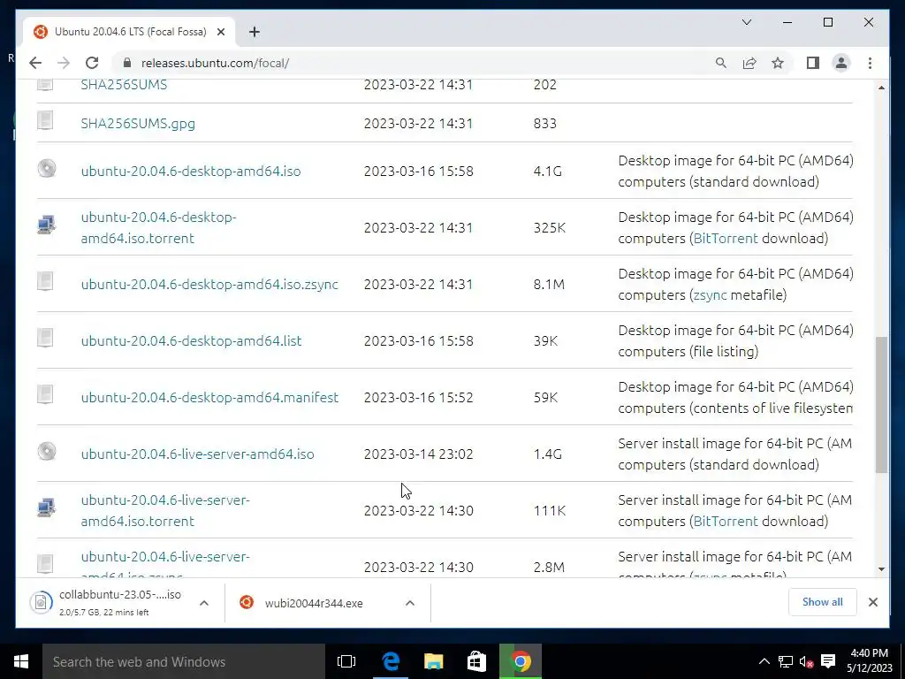
Task: Open the Action Center notifications icon
Action: [828, 661]
